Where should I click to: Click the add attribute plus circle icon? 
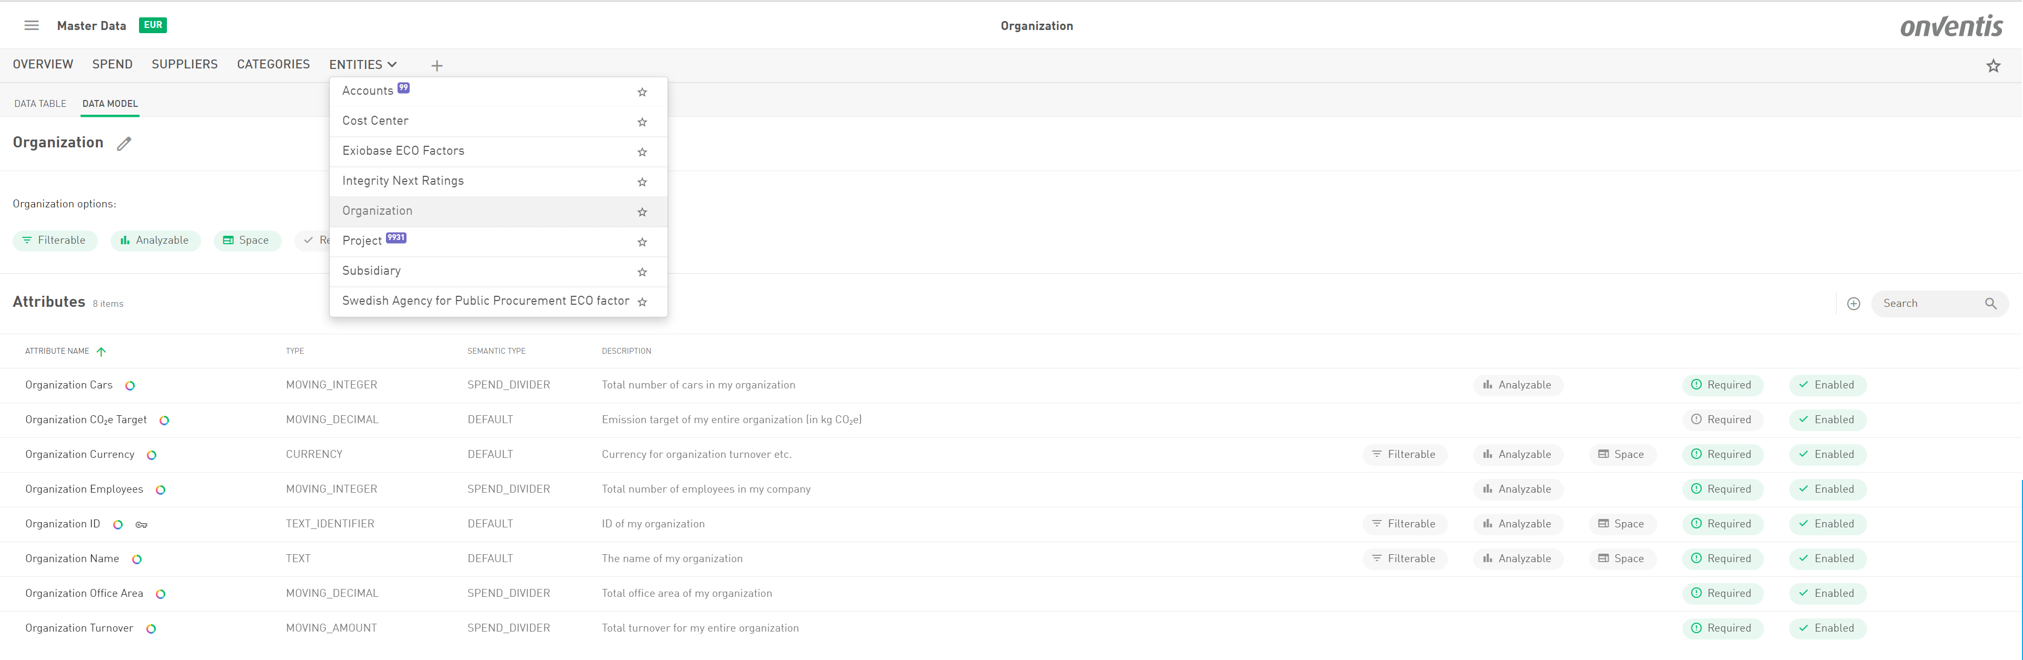(x=1852, y=304)
